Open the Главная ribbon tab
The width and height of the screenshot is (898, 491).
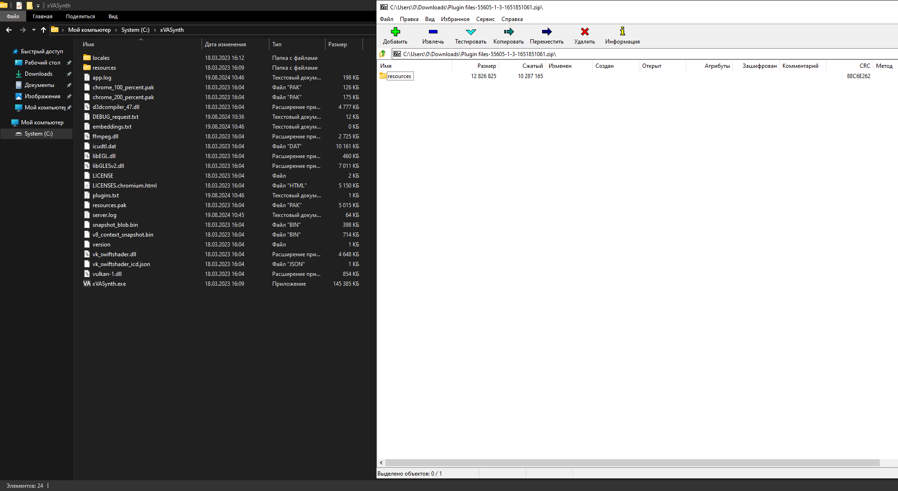point(43,16)
